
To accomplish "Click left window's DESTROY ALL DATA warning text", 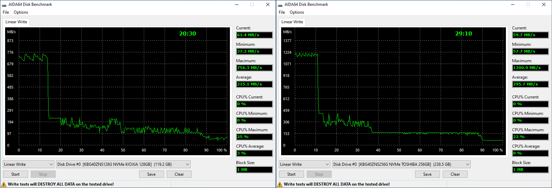I will [x=61, y=184].
